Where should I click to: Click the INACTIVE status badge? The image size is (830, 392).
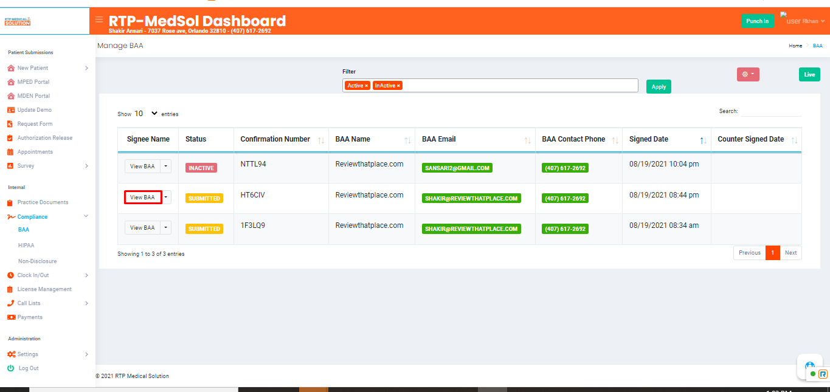pos(201,168)
